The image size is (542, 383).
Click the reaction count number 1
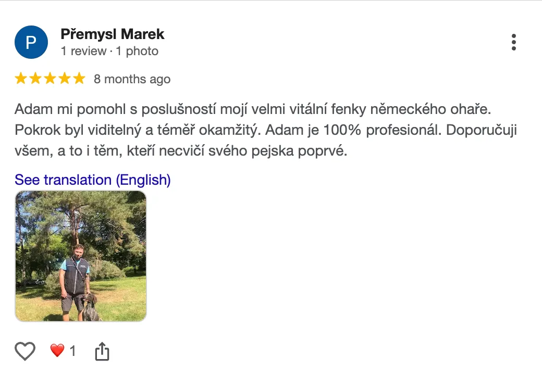(x=73, y=351)
